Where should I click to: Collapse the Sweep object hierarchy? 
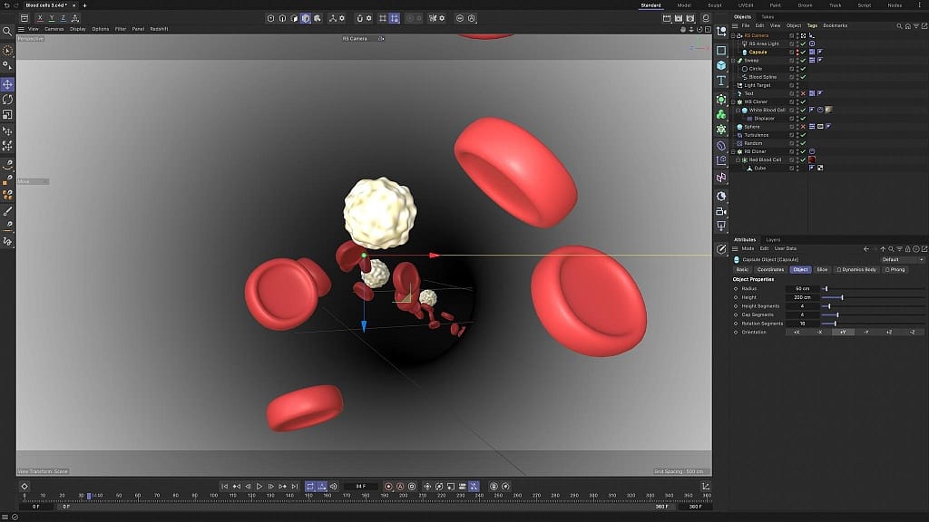733,61
